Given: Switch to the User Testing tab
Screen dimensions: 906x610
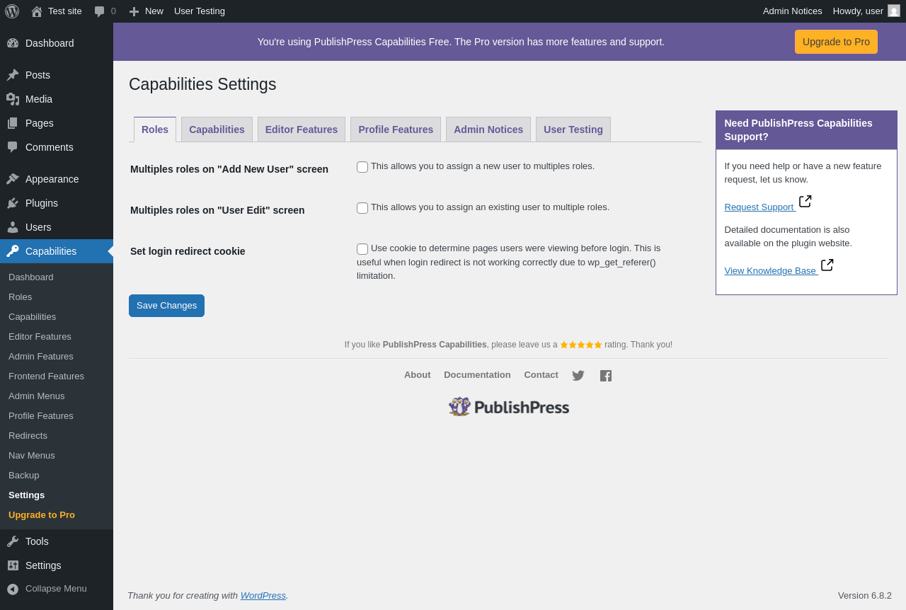Looking at the screenshot, I should pyautogui.click(x=573, y=130).
